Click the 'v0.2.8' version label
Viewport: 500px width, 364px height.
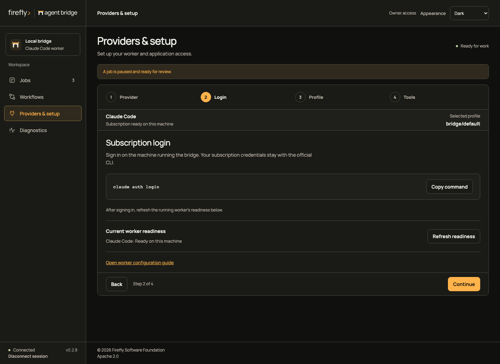(x=72, y=350)
